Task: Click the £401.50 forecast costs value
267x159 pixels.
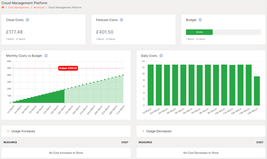Action: point(105,32)
